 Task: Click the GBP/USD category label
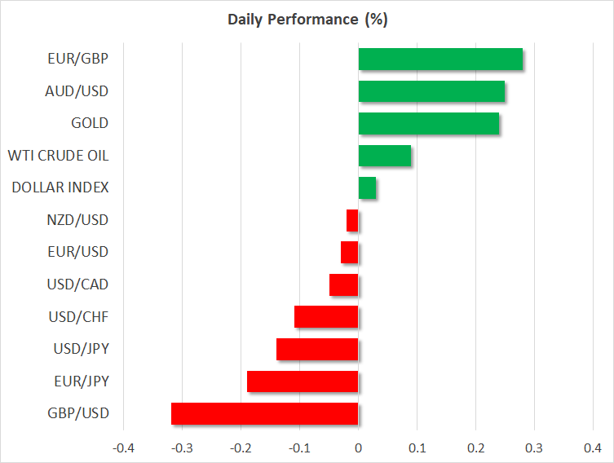pyautogui.click(x=79, y=413)
